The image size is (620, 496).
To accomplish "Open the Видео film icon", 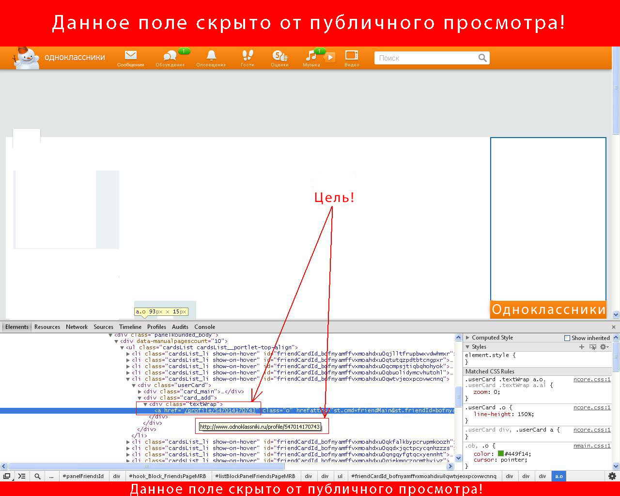I will point(352,59).
